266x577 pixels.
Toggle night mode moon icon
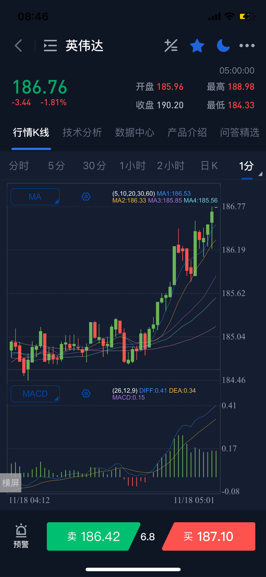pos(223,45)
